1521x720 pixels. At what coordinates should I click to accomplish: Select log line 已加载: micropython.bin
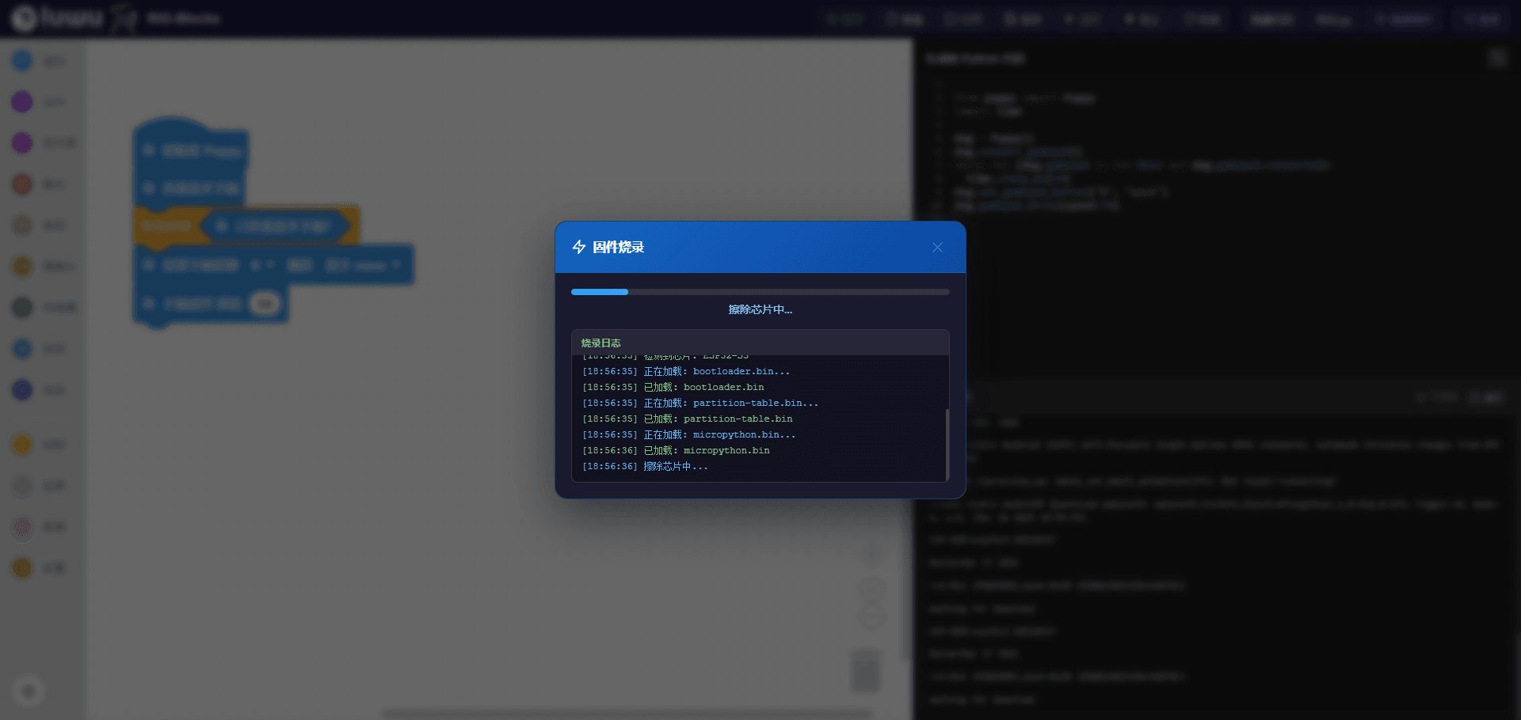pos(676,450)
